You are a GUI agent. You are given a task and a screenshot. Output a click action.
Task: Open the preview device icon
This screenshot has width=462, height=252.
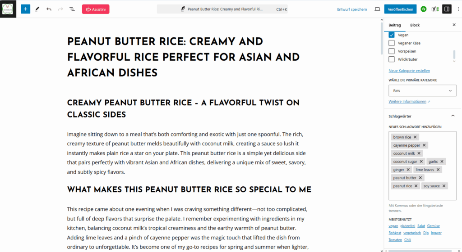pyautogui.click(x=377, y=9)
